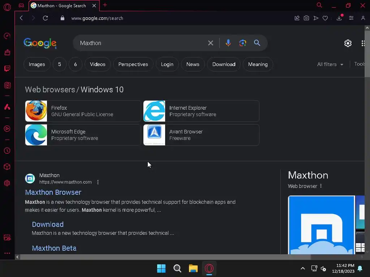Open Easy Setup sliders icon
The height and width of the screenshot is (277, 370).
pyautogui.click(x=351, y=18)
